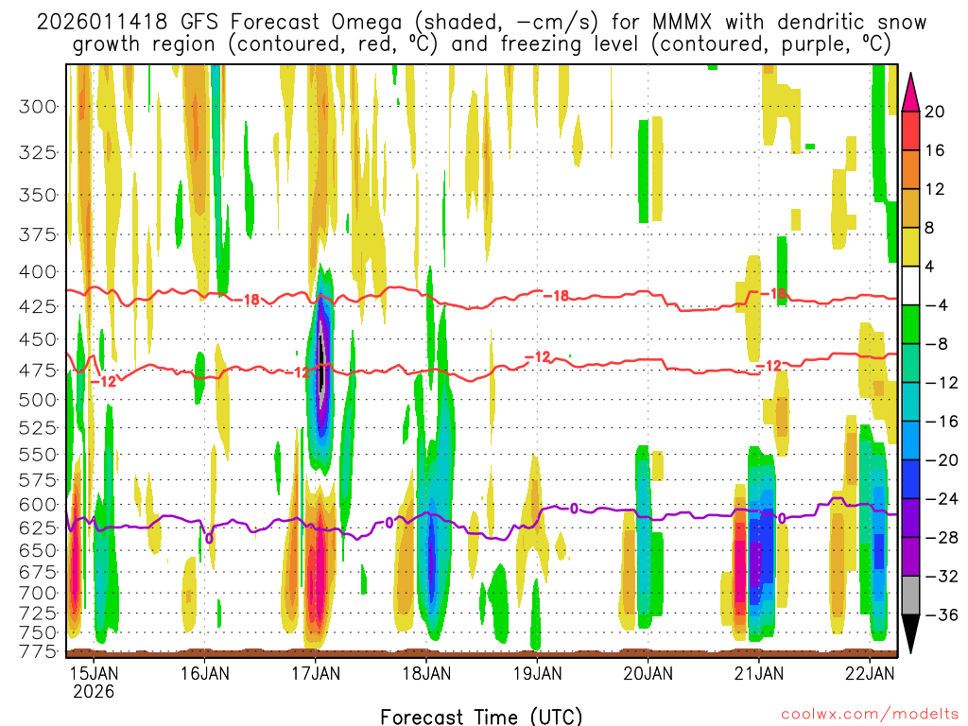Screen dimensions: 968x726
Task: Click the light orange 8 to 12 swatch
Action: 910,209
